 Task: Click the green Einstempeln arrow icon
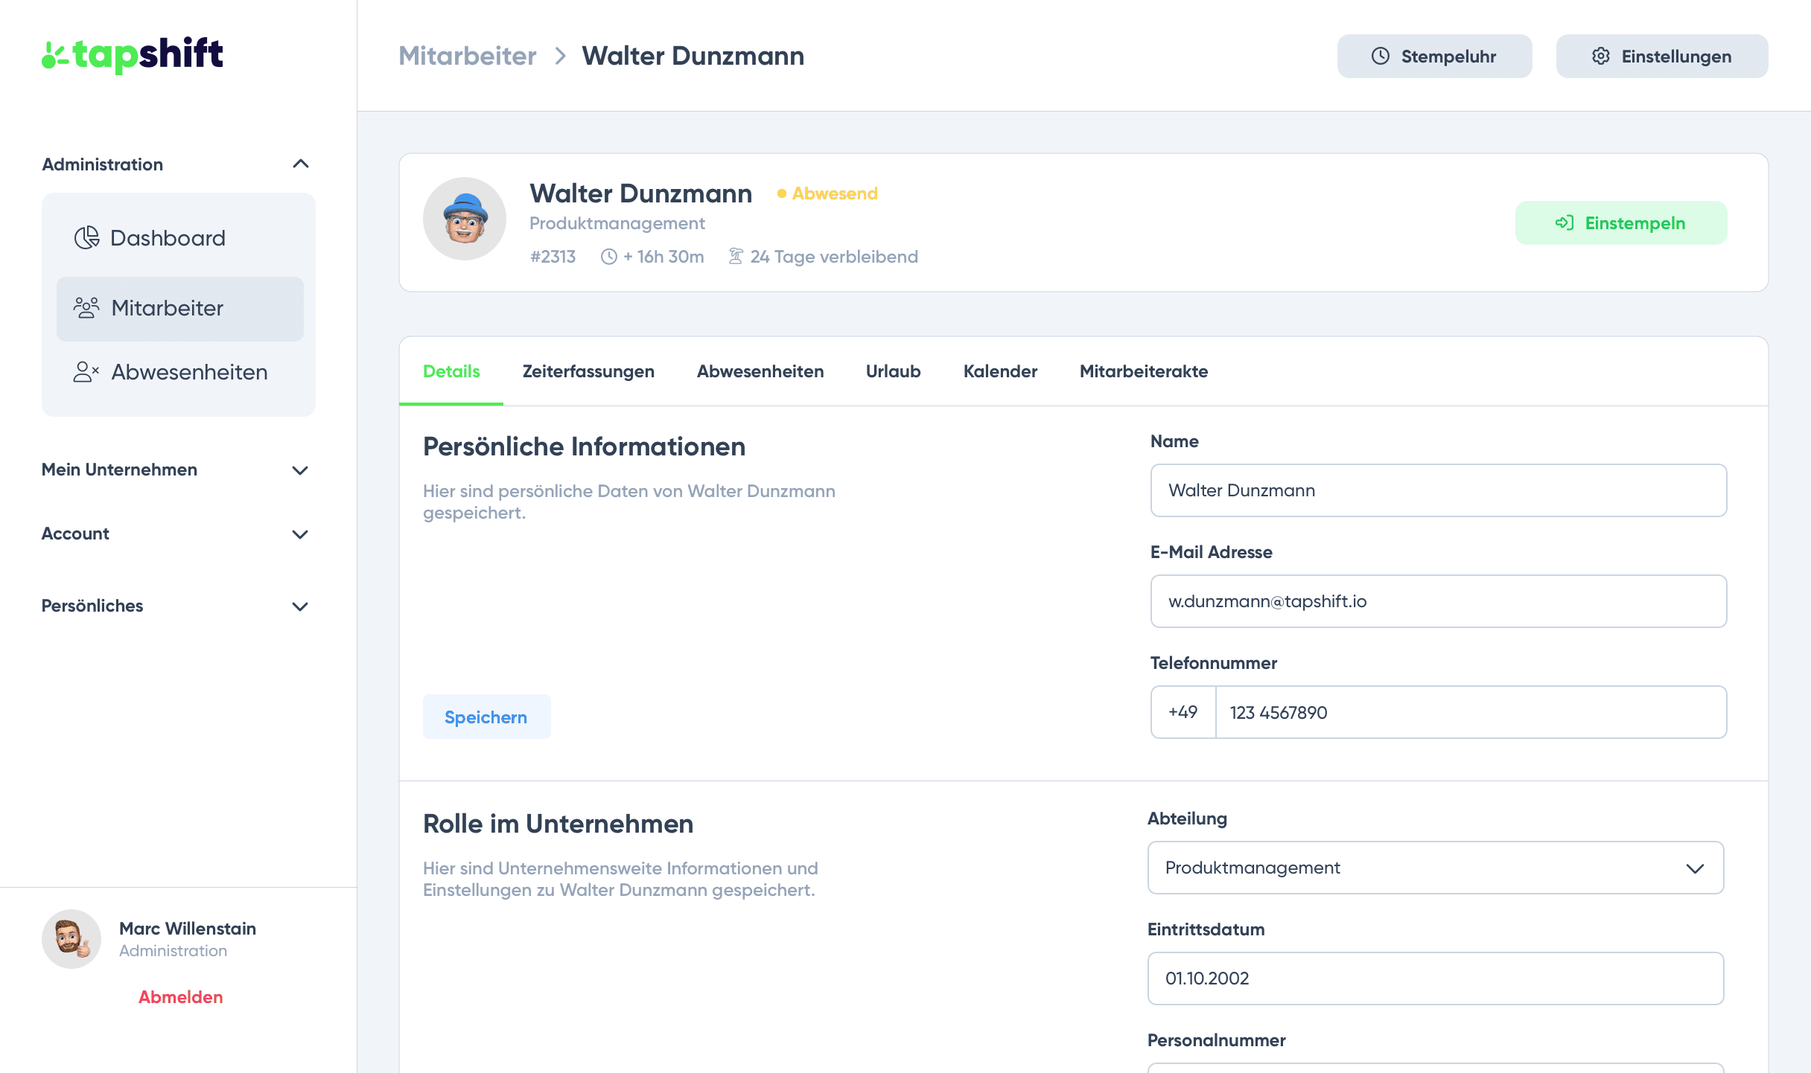point(1565,222)
